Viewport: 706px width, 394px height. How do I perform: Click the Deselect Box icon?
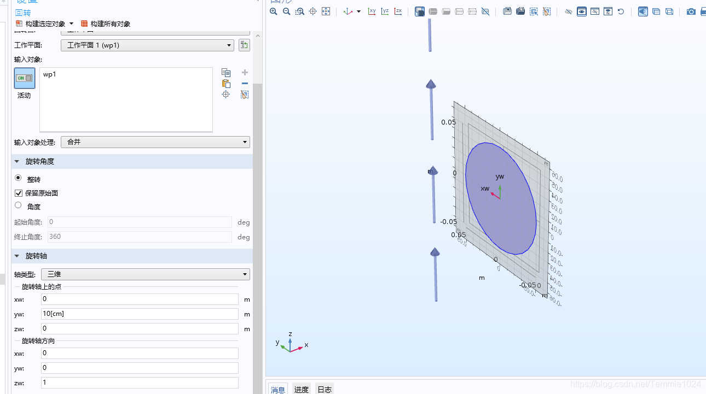click(x=520, y=11)
